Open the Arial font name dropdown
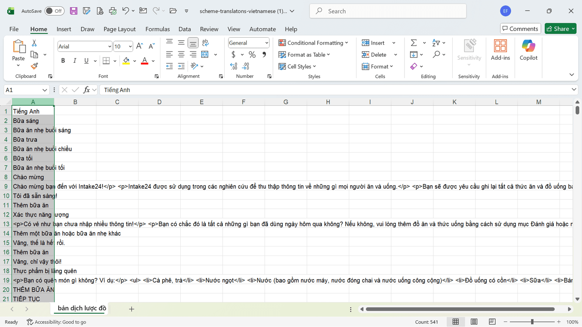This screenshot has height=327, width=582. pyautogui.click(x=110, y=46)
